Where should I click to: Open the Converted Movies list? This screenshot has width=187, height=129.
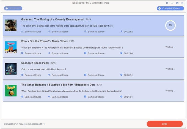pyautogui.click(x=170, y=8)
